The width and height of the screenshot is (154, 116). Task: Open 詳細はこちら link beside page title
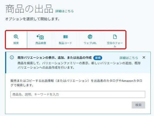tap(65, 11)
